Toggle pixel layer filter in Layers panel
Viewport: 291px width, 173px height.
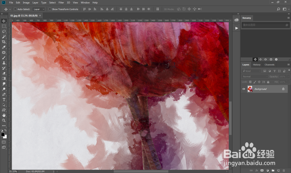click(x=265, y=71)
